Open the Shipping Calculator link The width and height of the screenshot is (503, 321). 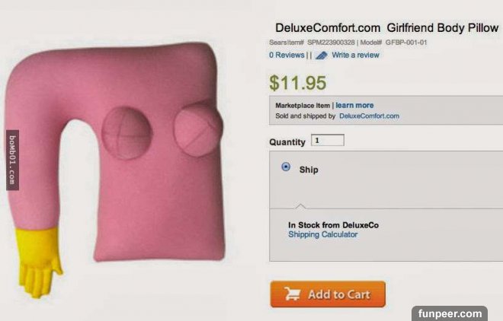point(322,234)
